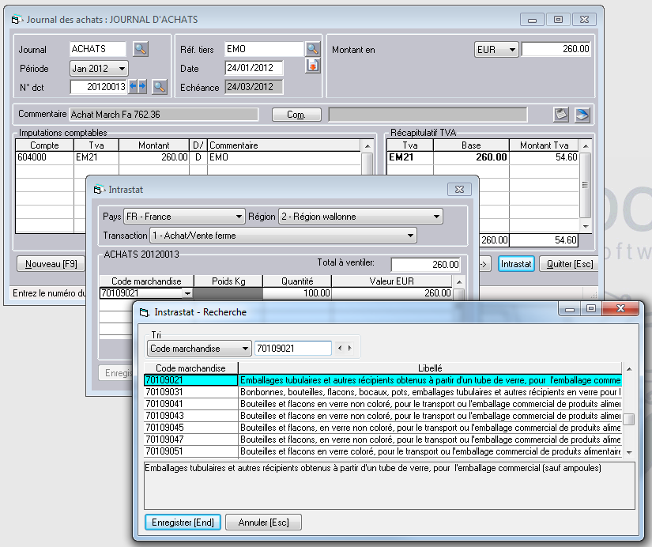This screenshot has height=547, width=652.
Task: Open the Transaction Achat/Vente ferme dropdown
Action: pos(283,236)
